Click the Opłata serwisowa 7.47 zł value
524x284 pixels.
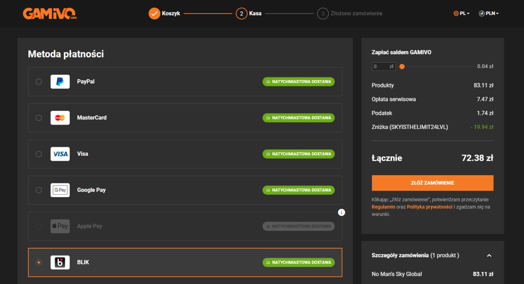485,99
